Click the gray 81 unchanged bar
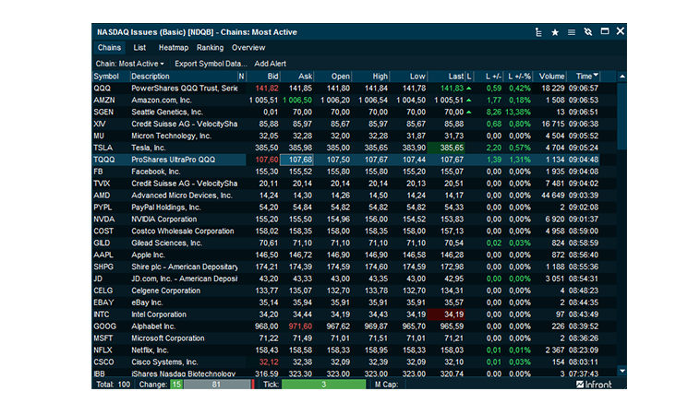 click(217, 385)
